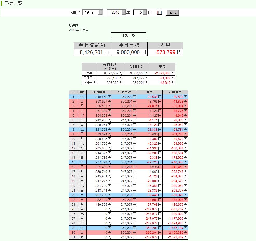Click day 7 difference -17,123円
The image size is (256, 241).
[150, 125]
